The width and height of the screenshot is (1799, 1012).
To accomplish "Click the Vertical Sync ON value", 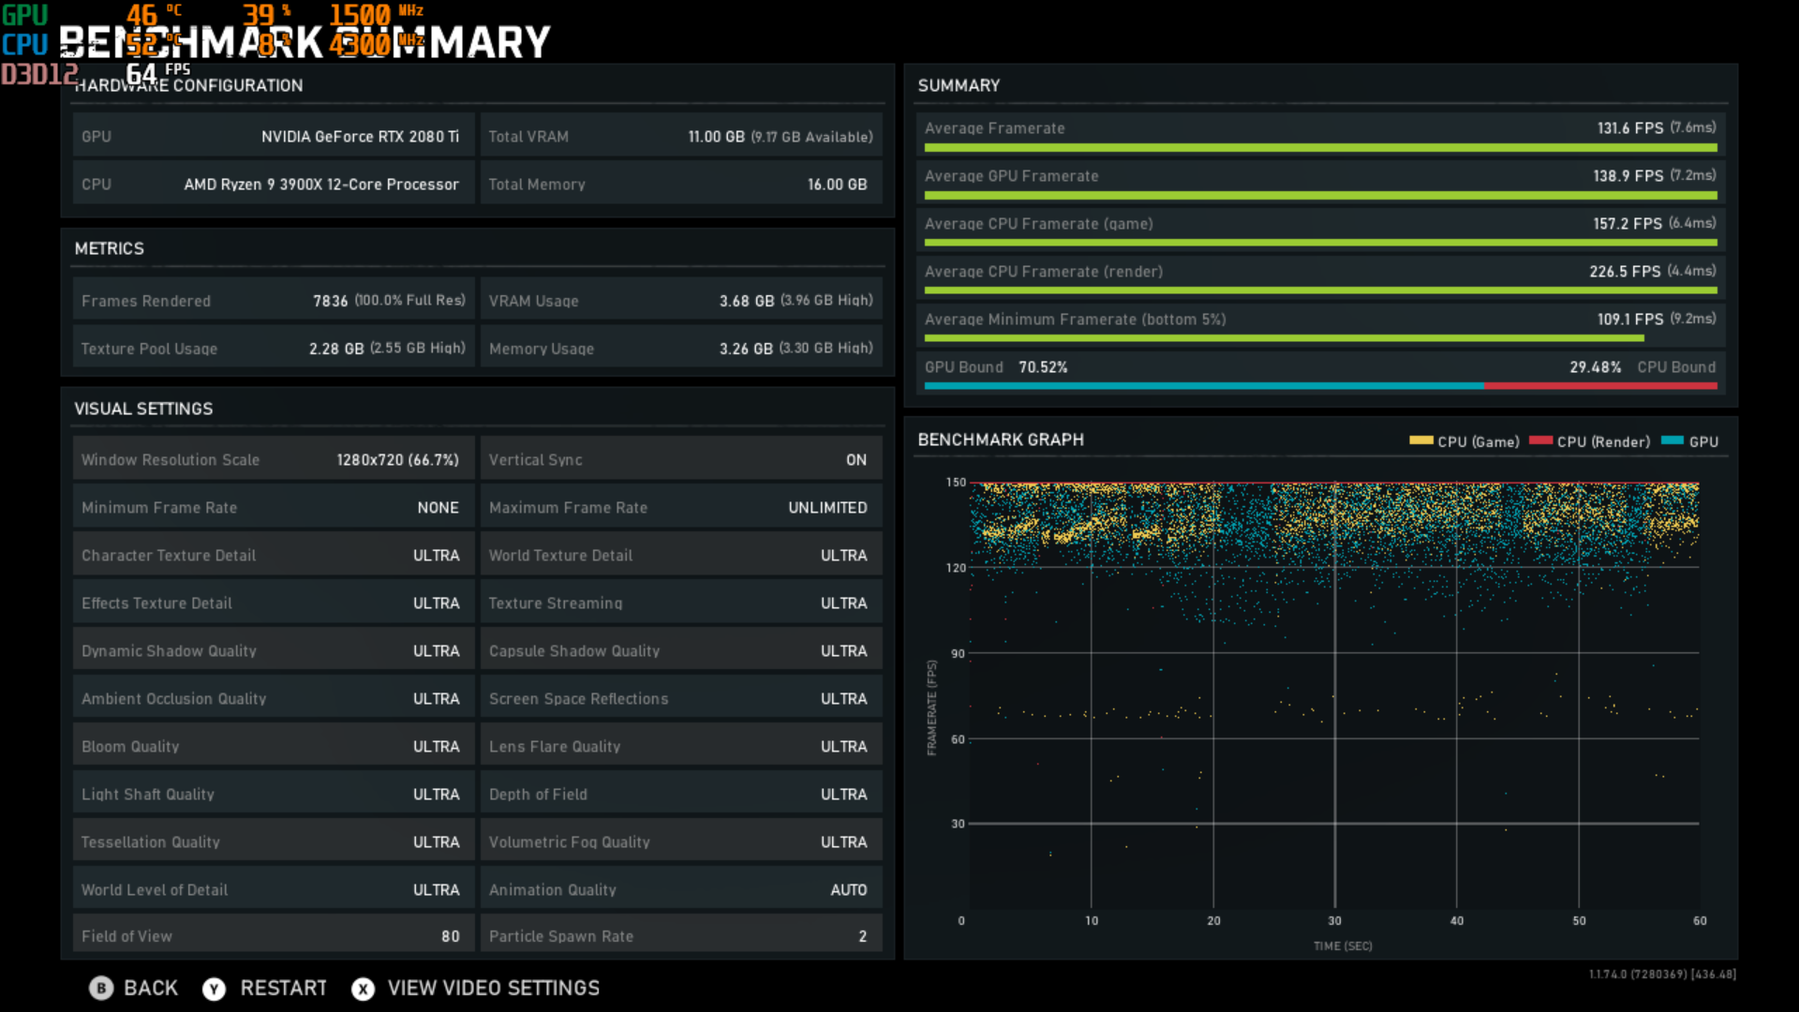I will [856, 460].
